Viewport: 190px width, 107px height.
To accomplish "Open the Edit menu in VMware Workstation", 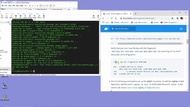I will click(x=6, y=6).
